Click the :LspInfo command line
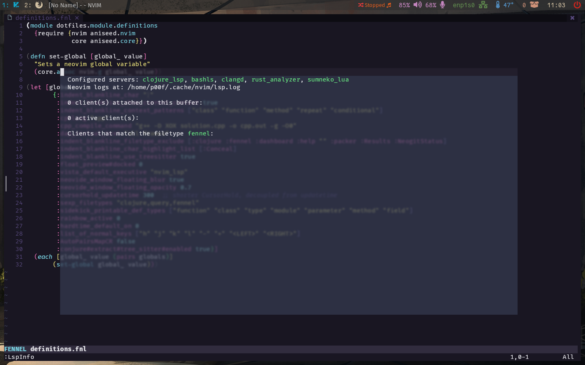This screenshot has height=365, width=585. pyautogui.click(x=19, y=357)
